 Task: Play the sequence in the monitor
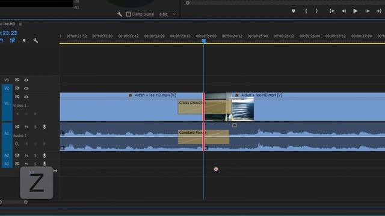coord(356,11)
